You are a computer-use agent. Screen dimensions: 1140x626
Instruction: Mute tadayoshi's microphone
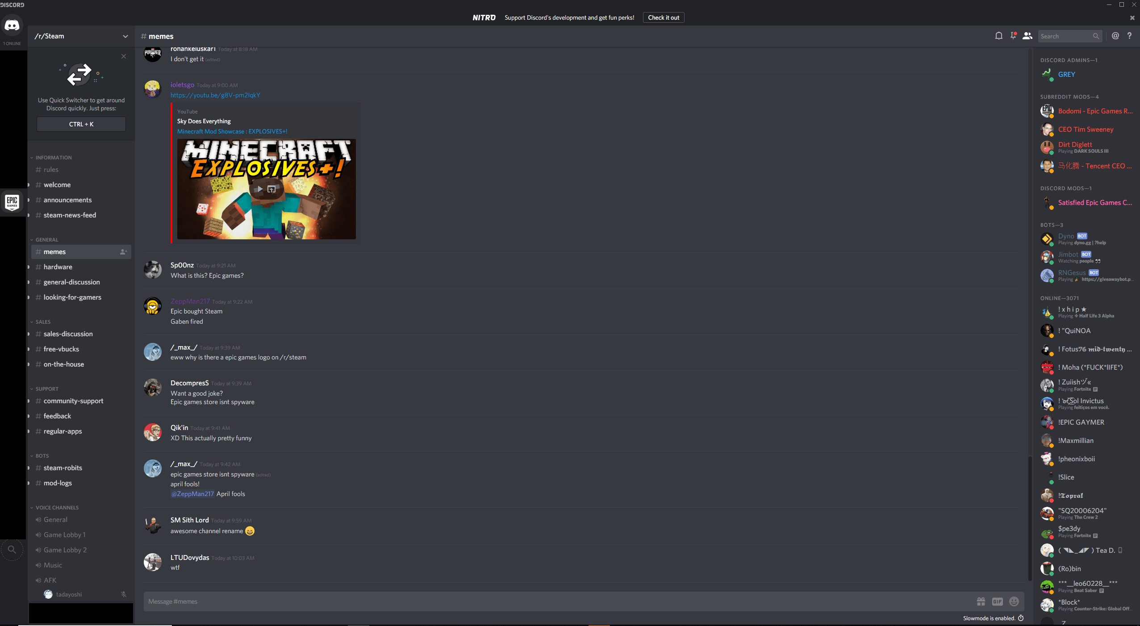[123, 594]
